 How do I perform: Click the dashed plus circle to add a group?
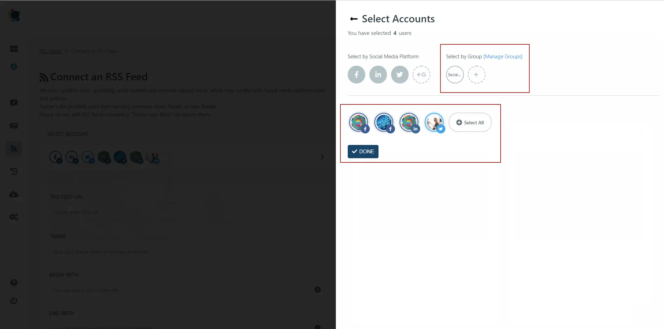[x=476, y=74]
